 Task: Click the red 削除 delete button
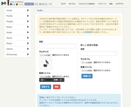pyautogui.click(x=56, y=87)
